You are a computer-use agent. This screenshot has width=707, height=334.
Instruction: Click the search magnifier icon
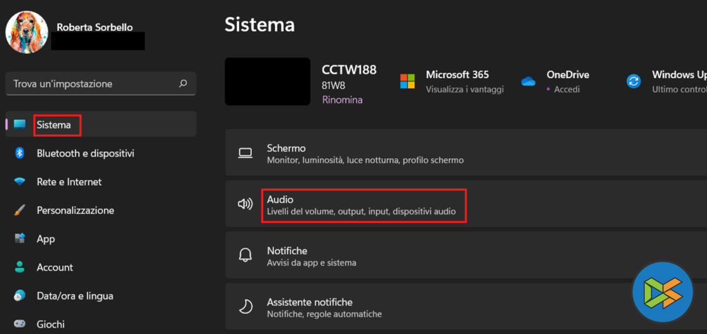(x=183, y=83)
